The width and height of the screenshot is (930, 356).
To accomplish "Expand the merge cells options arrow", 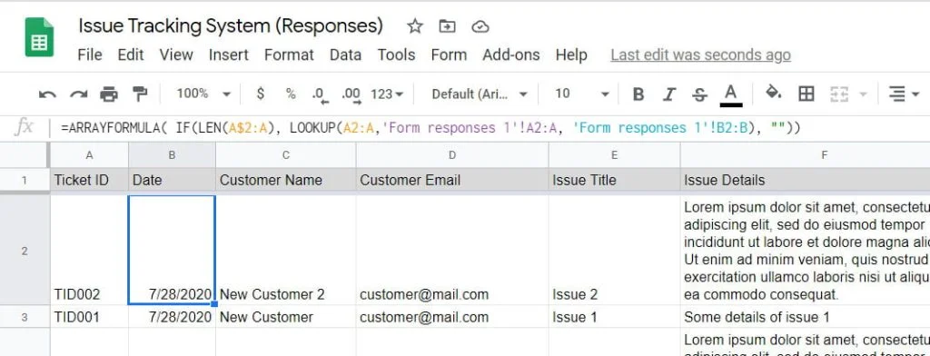I will (863, 94).
